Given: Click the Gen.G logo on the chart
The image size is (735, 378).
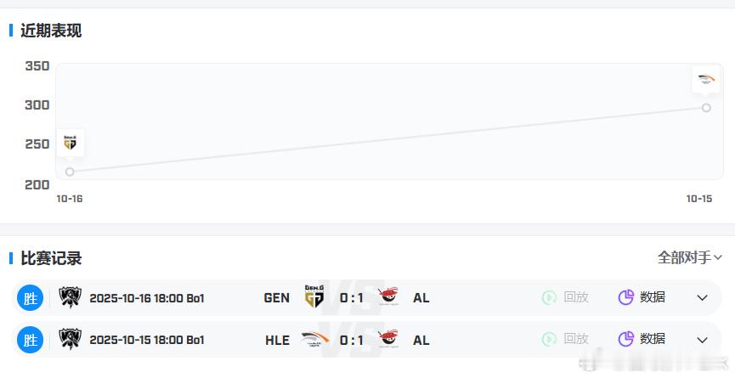Looking at the screenshot, I should pos(70,142).
